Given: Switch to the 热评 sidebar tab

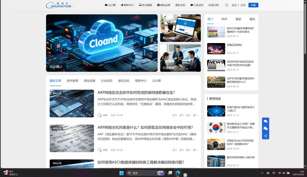Looking at the screenshot, I should pyautogui.click(x=224, y=19).
